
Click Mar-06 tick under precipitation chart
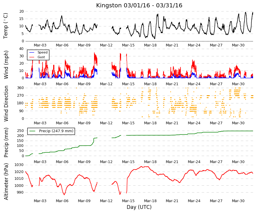point(62,162)
